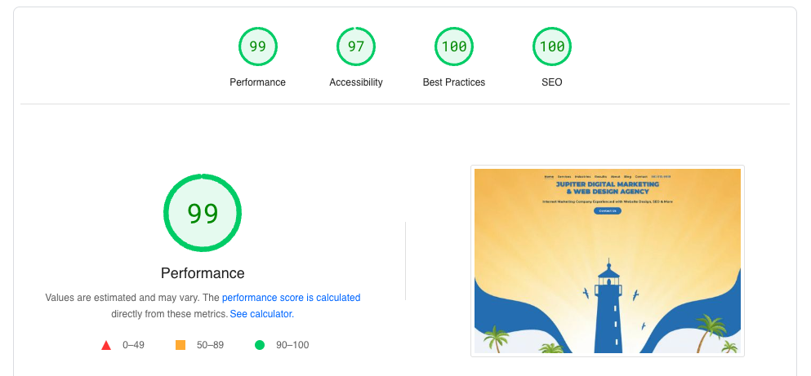The height and width of the screenshot is (376, 811).
Task: Open the 'See calculator.' link
Action: pyautogui.click(x=261, y=313)
